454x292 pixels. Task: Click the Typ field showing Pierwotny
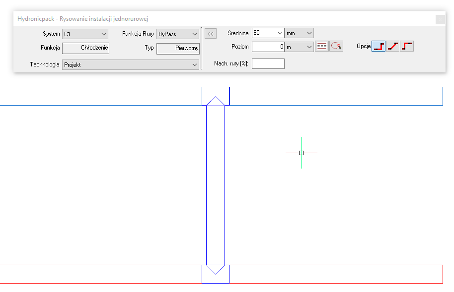pyautogui.click(x=177, y=48)
